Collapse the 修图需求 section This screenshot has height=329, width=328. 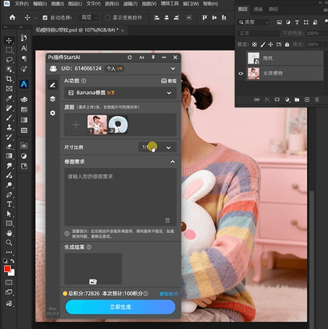tap(173, 162)
